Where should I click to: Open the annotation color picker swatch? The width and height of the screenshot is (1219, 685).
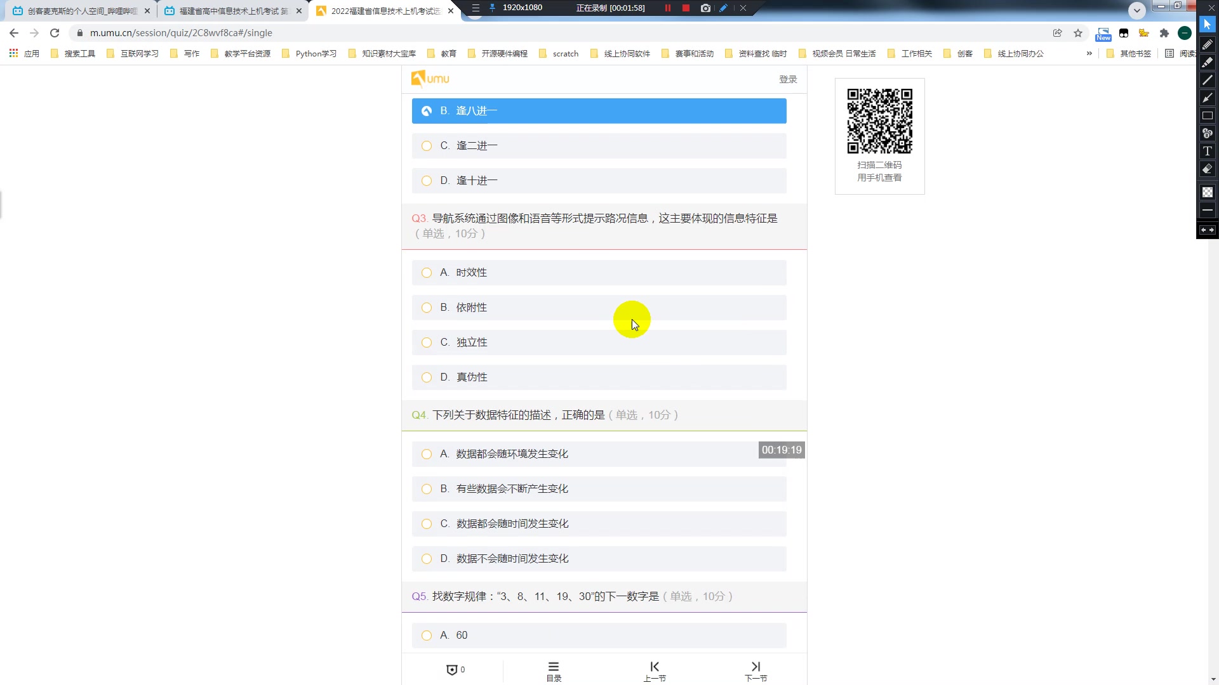pos(1207,192)
